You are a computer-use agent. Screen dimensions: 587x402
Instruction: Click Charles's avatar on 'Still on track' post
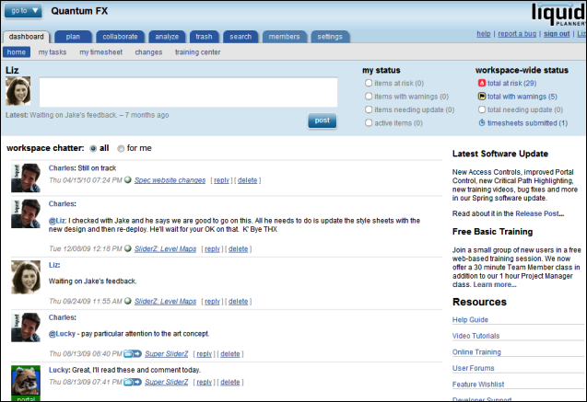[26, 178]
